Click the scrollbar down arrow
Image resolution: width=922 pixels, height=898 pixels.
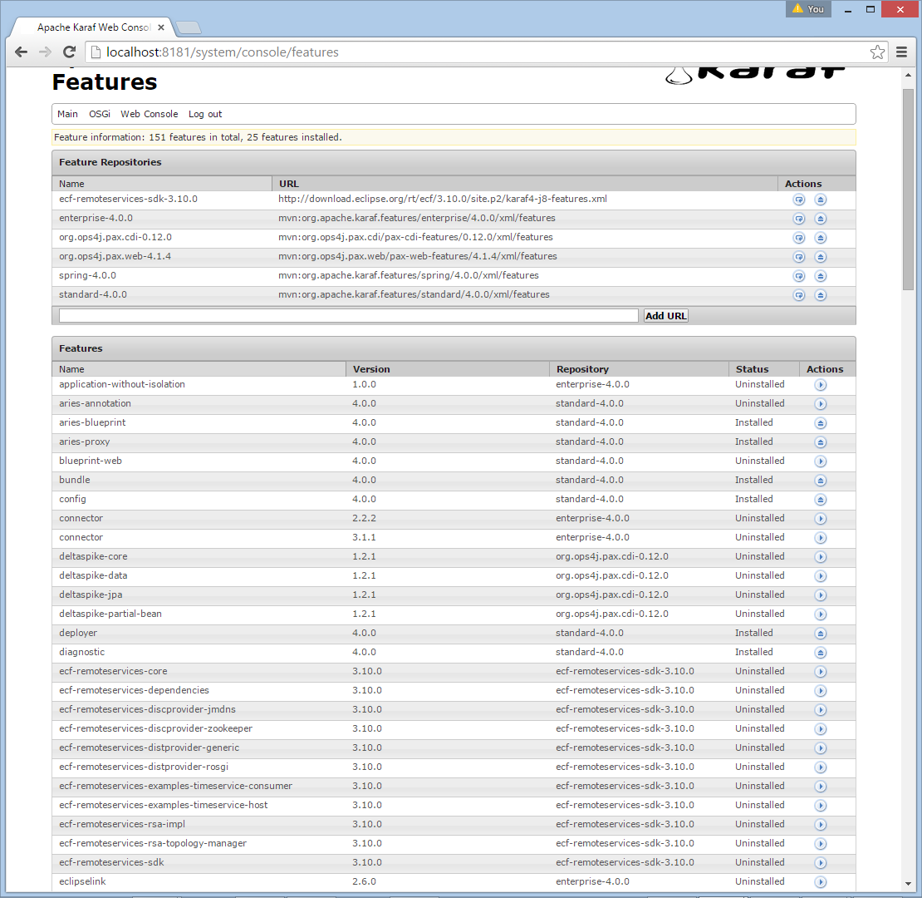909,884
